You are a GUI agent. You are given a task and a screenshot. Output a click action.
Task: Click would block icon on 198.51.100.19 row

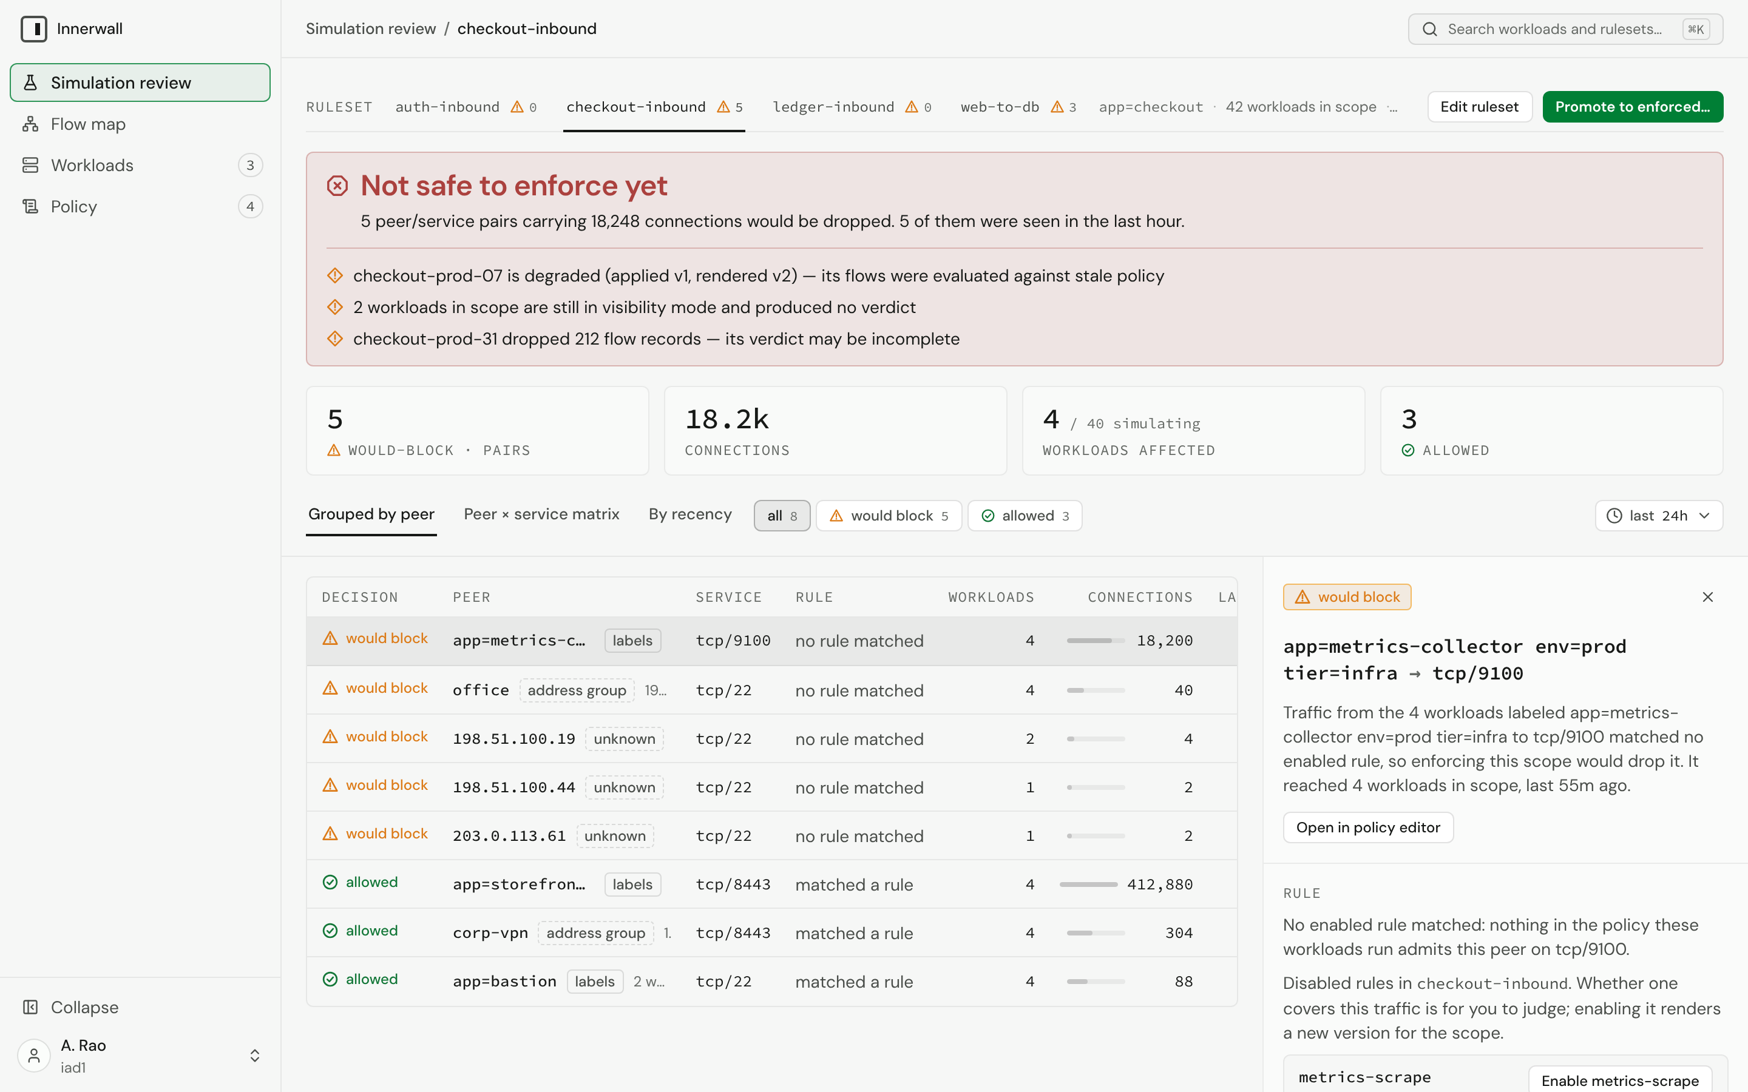click(x=330, y=736)
